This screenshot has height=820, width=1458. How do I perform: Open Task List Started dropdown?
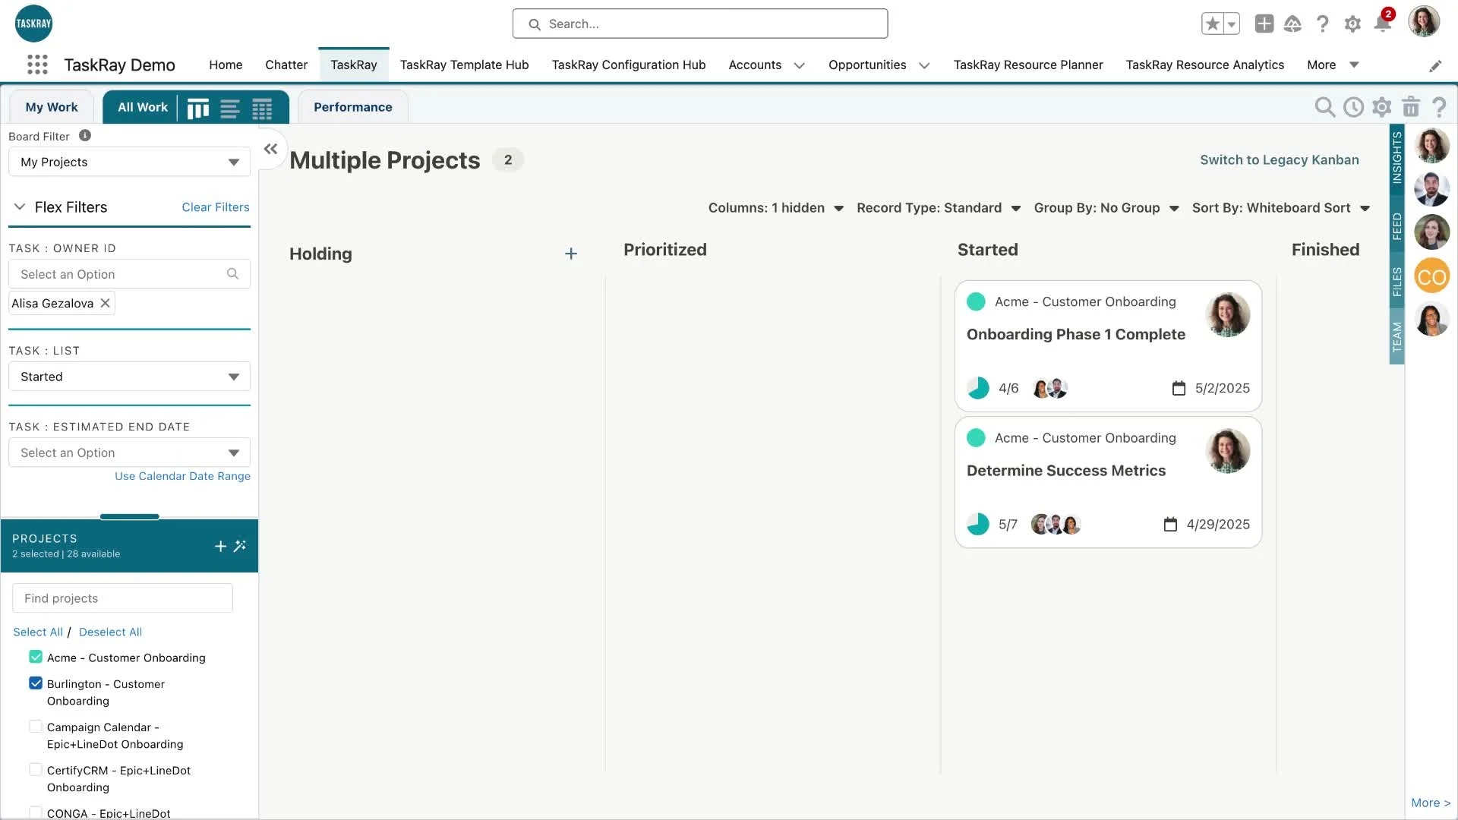[x=129, y=377]
